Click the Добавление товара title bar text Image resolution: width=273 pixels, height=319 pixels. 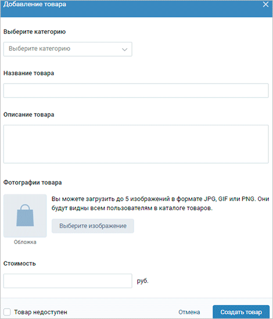pos(35,4)
